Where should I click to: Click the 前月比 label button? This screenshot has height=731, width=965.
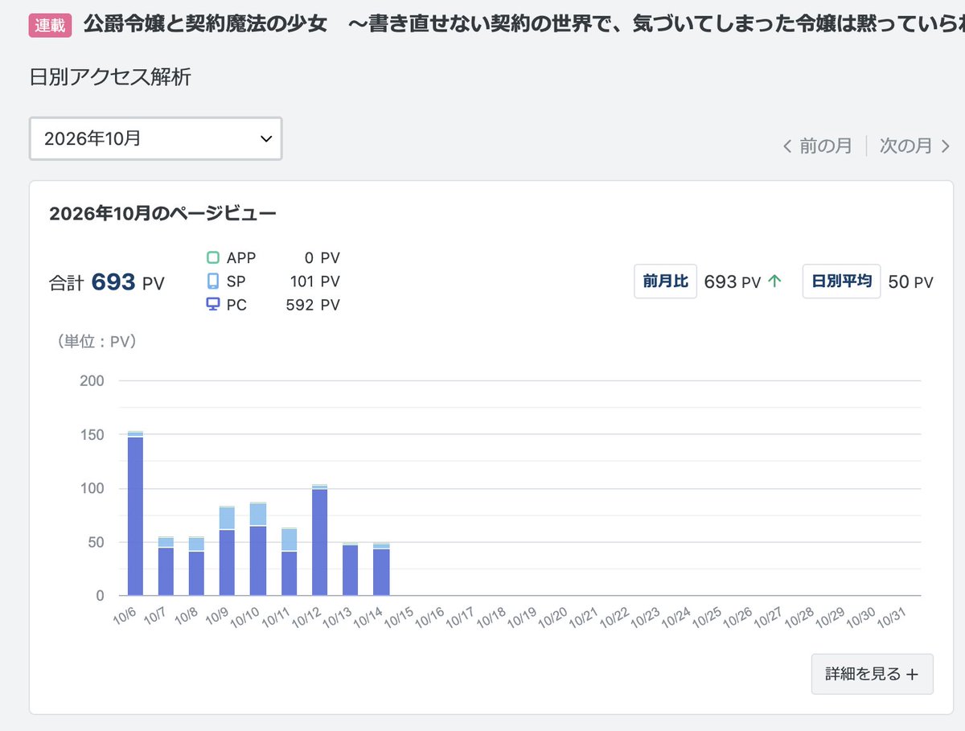pyautogui.click(x=665, y=281)
